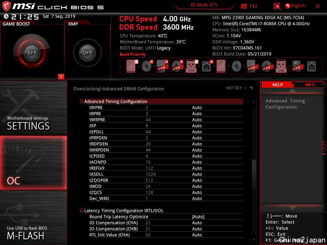Click the Overclocking\Advanced DRAM Configuration breadcrumb
The width and height of the screenshot is (327, 245).
(x=119, y=89)
